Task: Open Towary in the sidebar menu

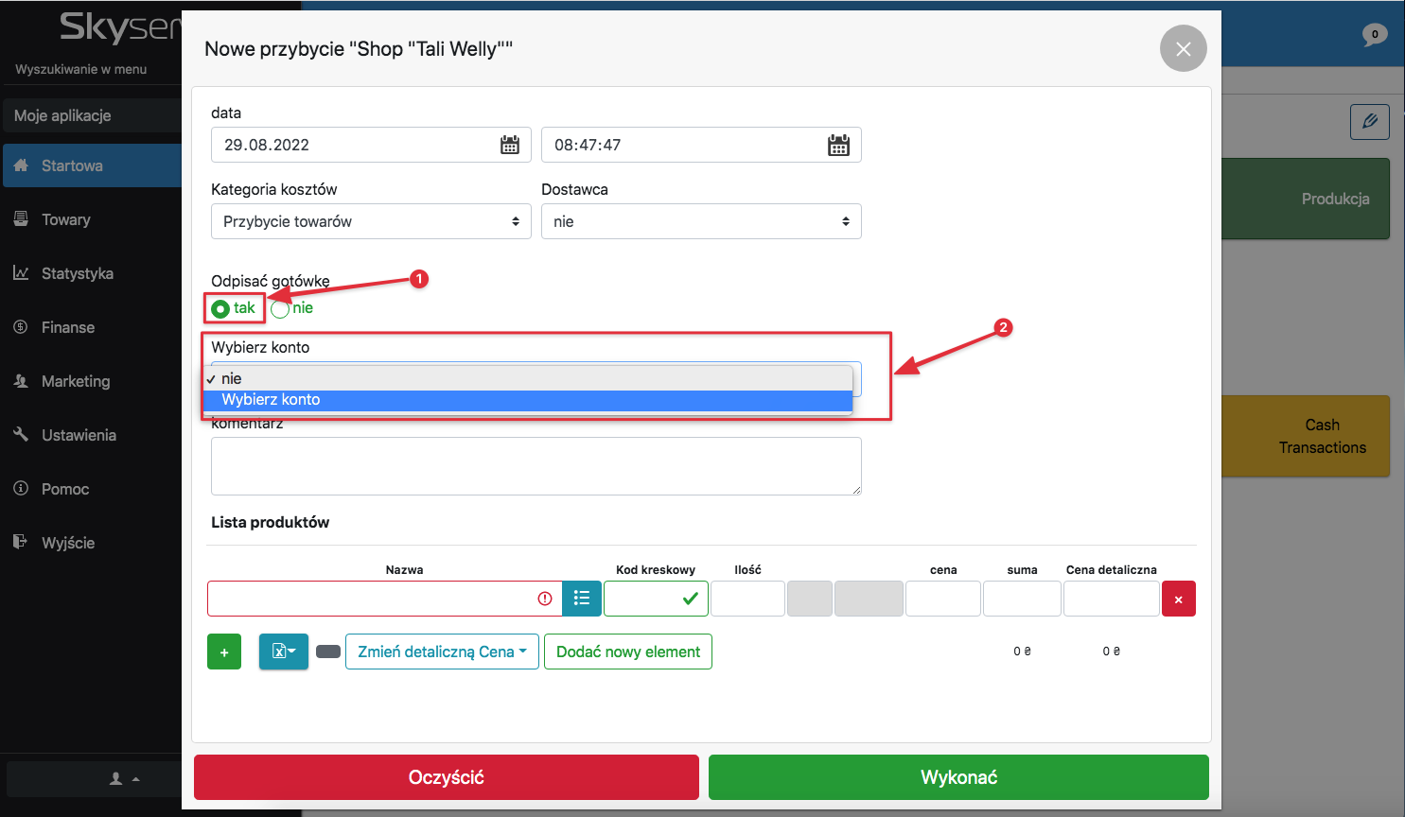Action: tap(66, 219)
